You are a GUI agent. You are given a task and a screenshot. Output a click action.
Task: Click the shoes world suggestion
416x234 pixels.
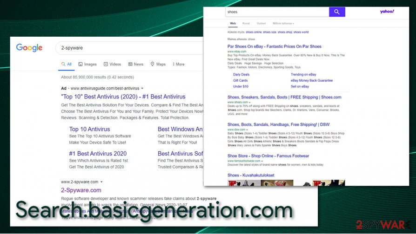point(301,32)
